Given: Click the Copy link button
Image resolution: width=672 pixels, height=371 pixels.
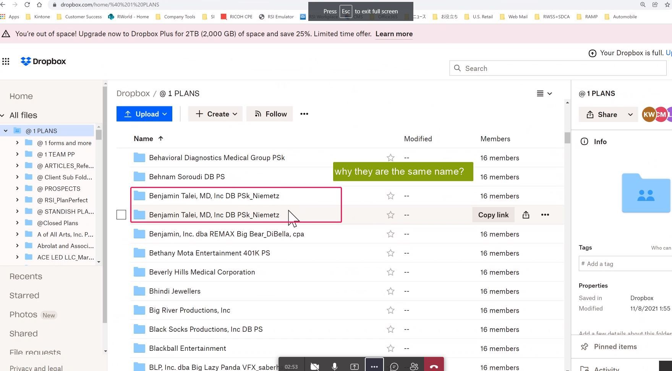Looking at the screenshot, I should point(493,215).
